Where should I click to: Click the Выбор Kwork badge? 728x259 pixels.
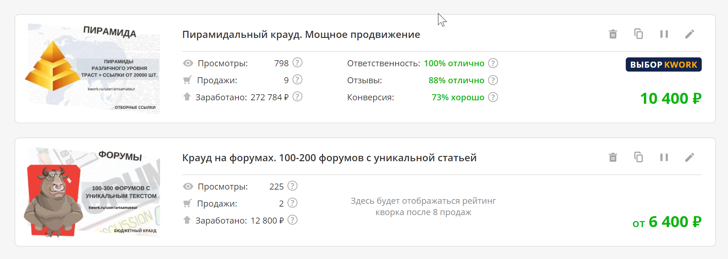[x=663, y=65]
